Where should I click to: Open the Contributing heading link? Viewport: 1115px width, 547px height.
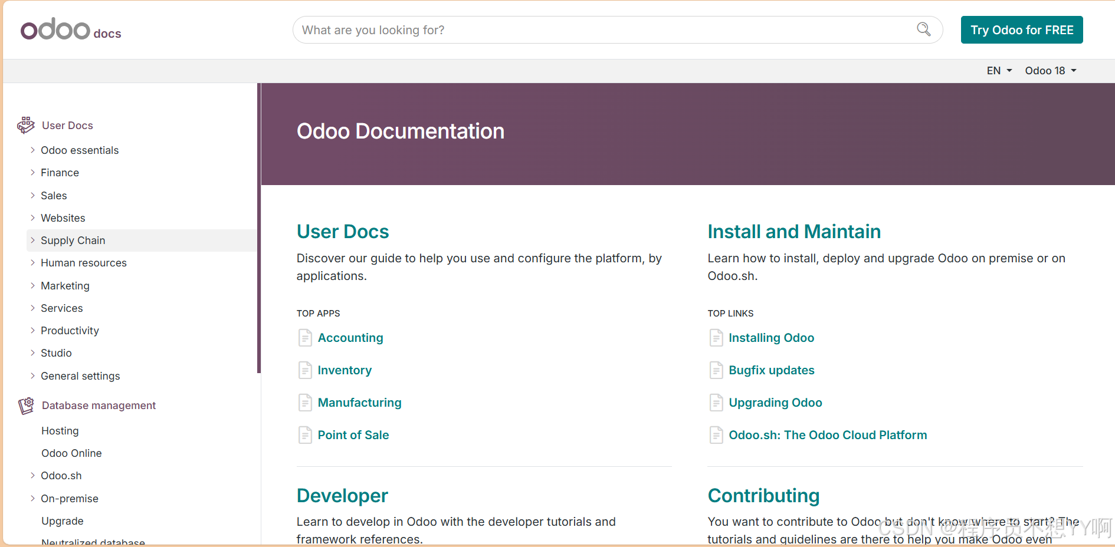(x=763, y=496)
